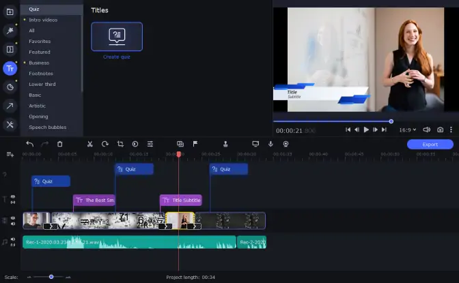Image resolution: width=459 pixels, height=283 pixels.
Task: Click Create quiz link
Action: pyautogui.click(x=117, y=57)
